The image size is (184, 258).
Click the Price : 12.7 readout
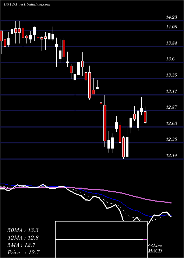(24, 252)
